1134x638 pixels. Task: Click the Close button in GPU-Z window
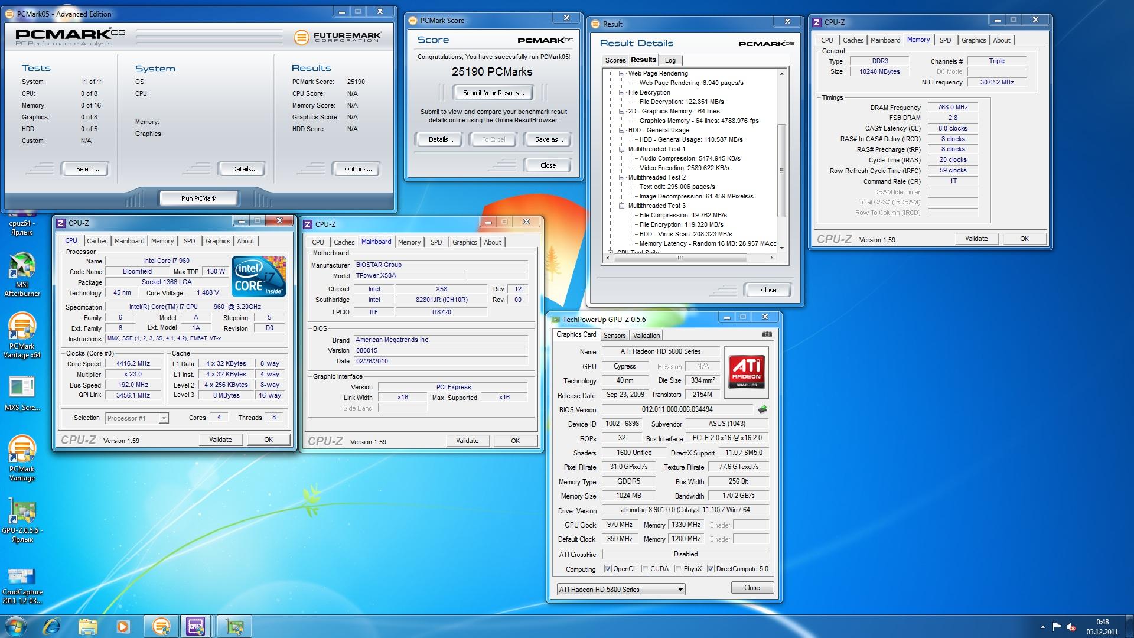(x=752, y=588)
